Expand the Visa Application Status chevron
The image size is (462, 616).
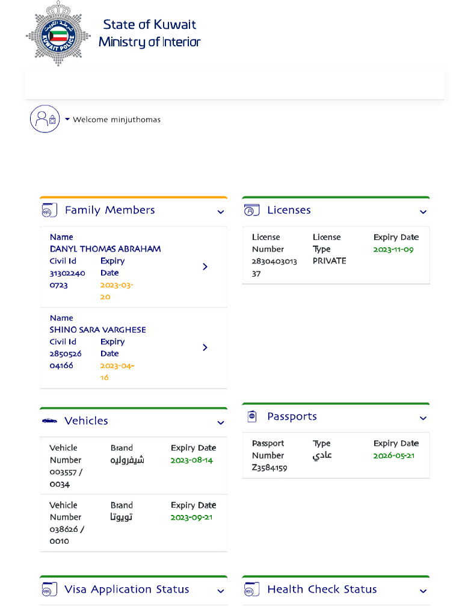(x=221, y=591)
